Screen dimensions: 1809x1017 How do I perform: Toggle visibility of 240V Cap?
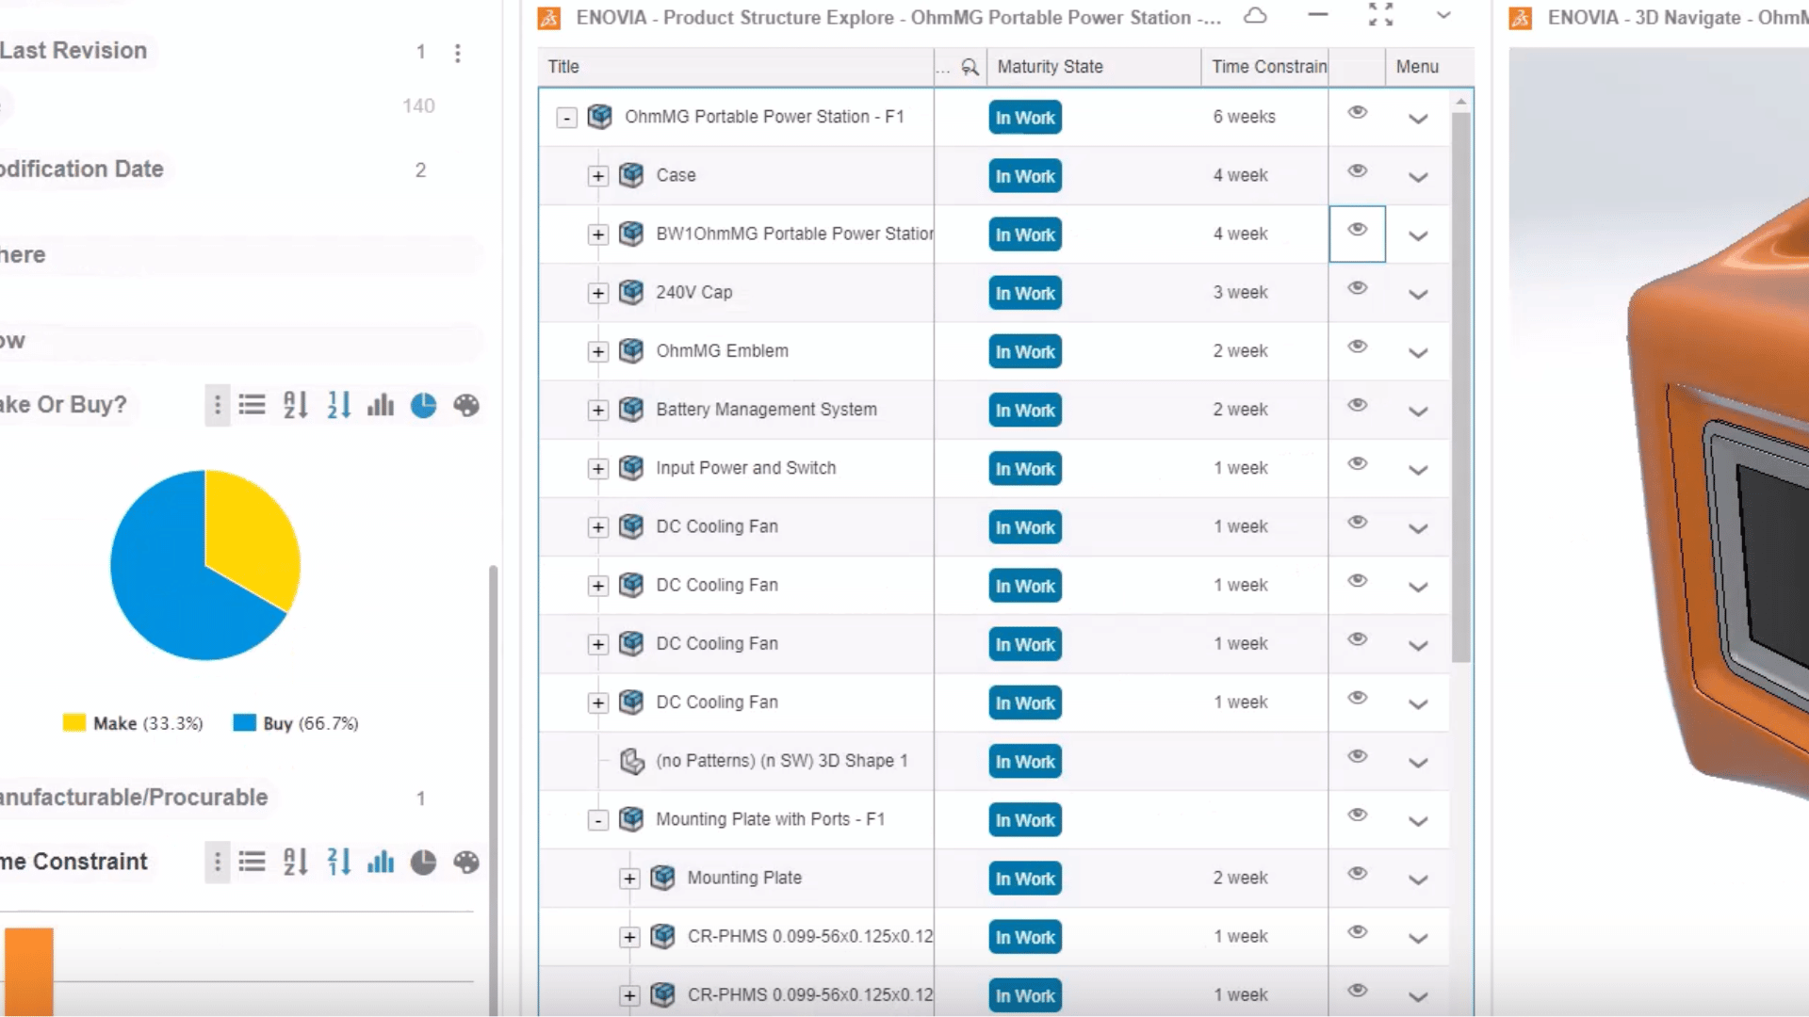1357,288
